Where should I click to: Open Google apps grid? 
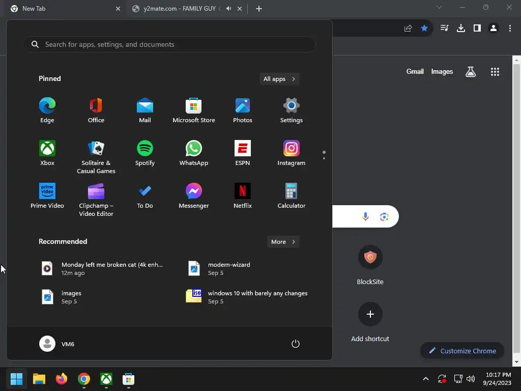coord(495,71)
